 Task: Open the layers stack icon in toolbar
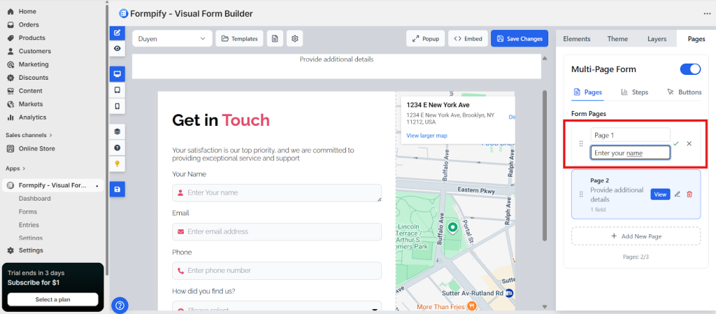coord(117,131)
